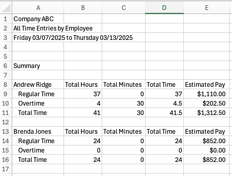Click the row 13 header
232x176 pixels.
click(6, 132)
